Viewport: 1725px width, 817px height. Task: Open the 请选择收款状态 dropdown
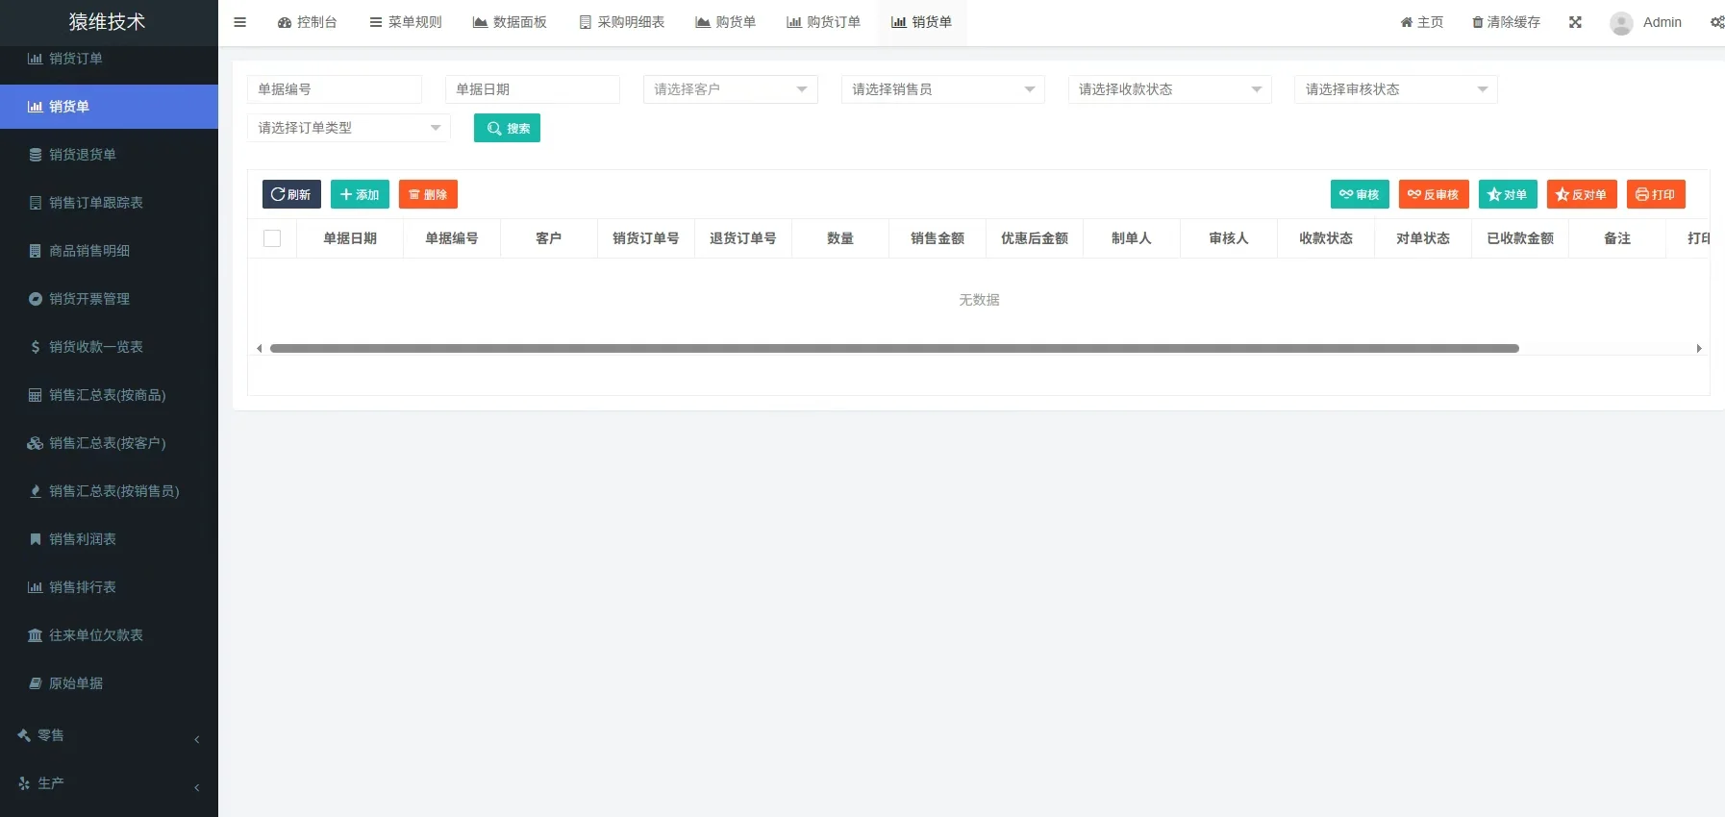tap(1170, 89)
